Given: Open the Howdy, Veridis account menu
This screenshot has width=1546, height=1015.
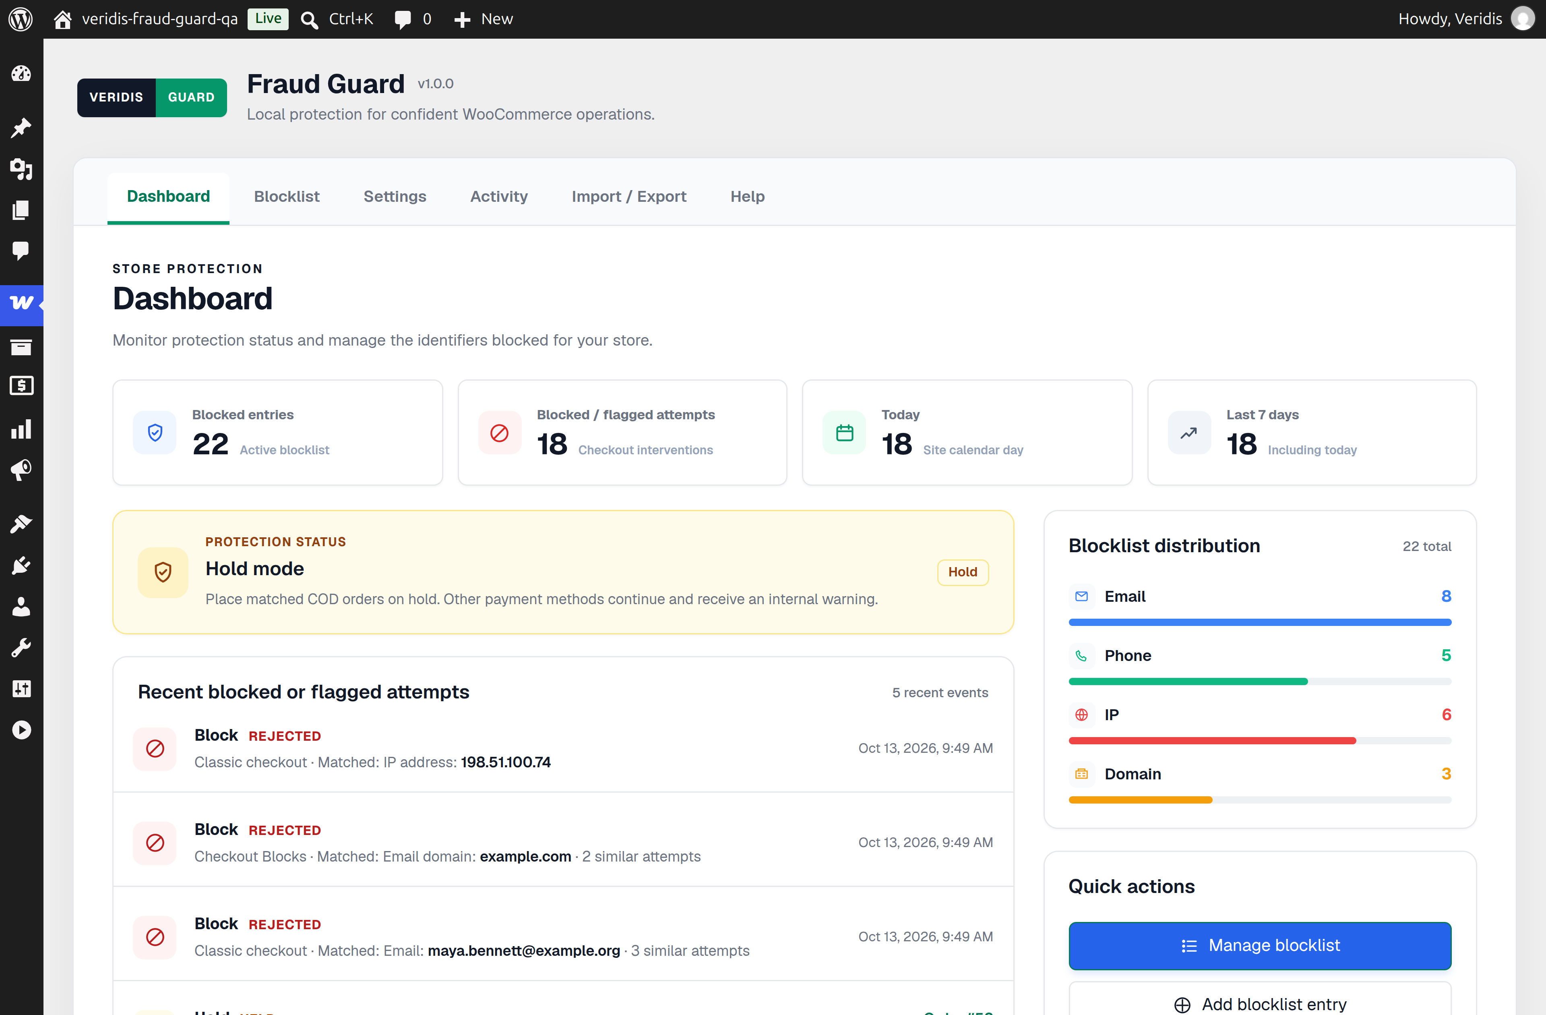Looking at the screenshot, I should click(x=1467, y=19).
